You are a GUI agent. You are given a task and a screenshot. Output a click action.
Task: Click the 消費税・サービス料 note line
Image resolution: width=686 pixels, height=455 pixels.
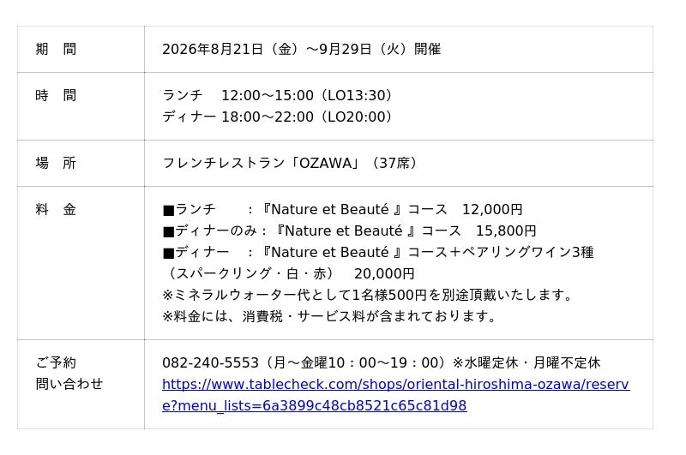329,316
